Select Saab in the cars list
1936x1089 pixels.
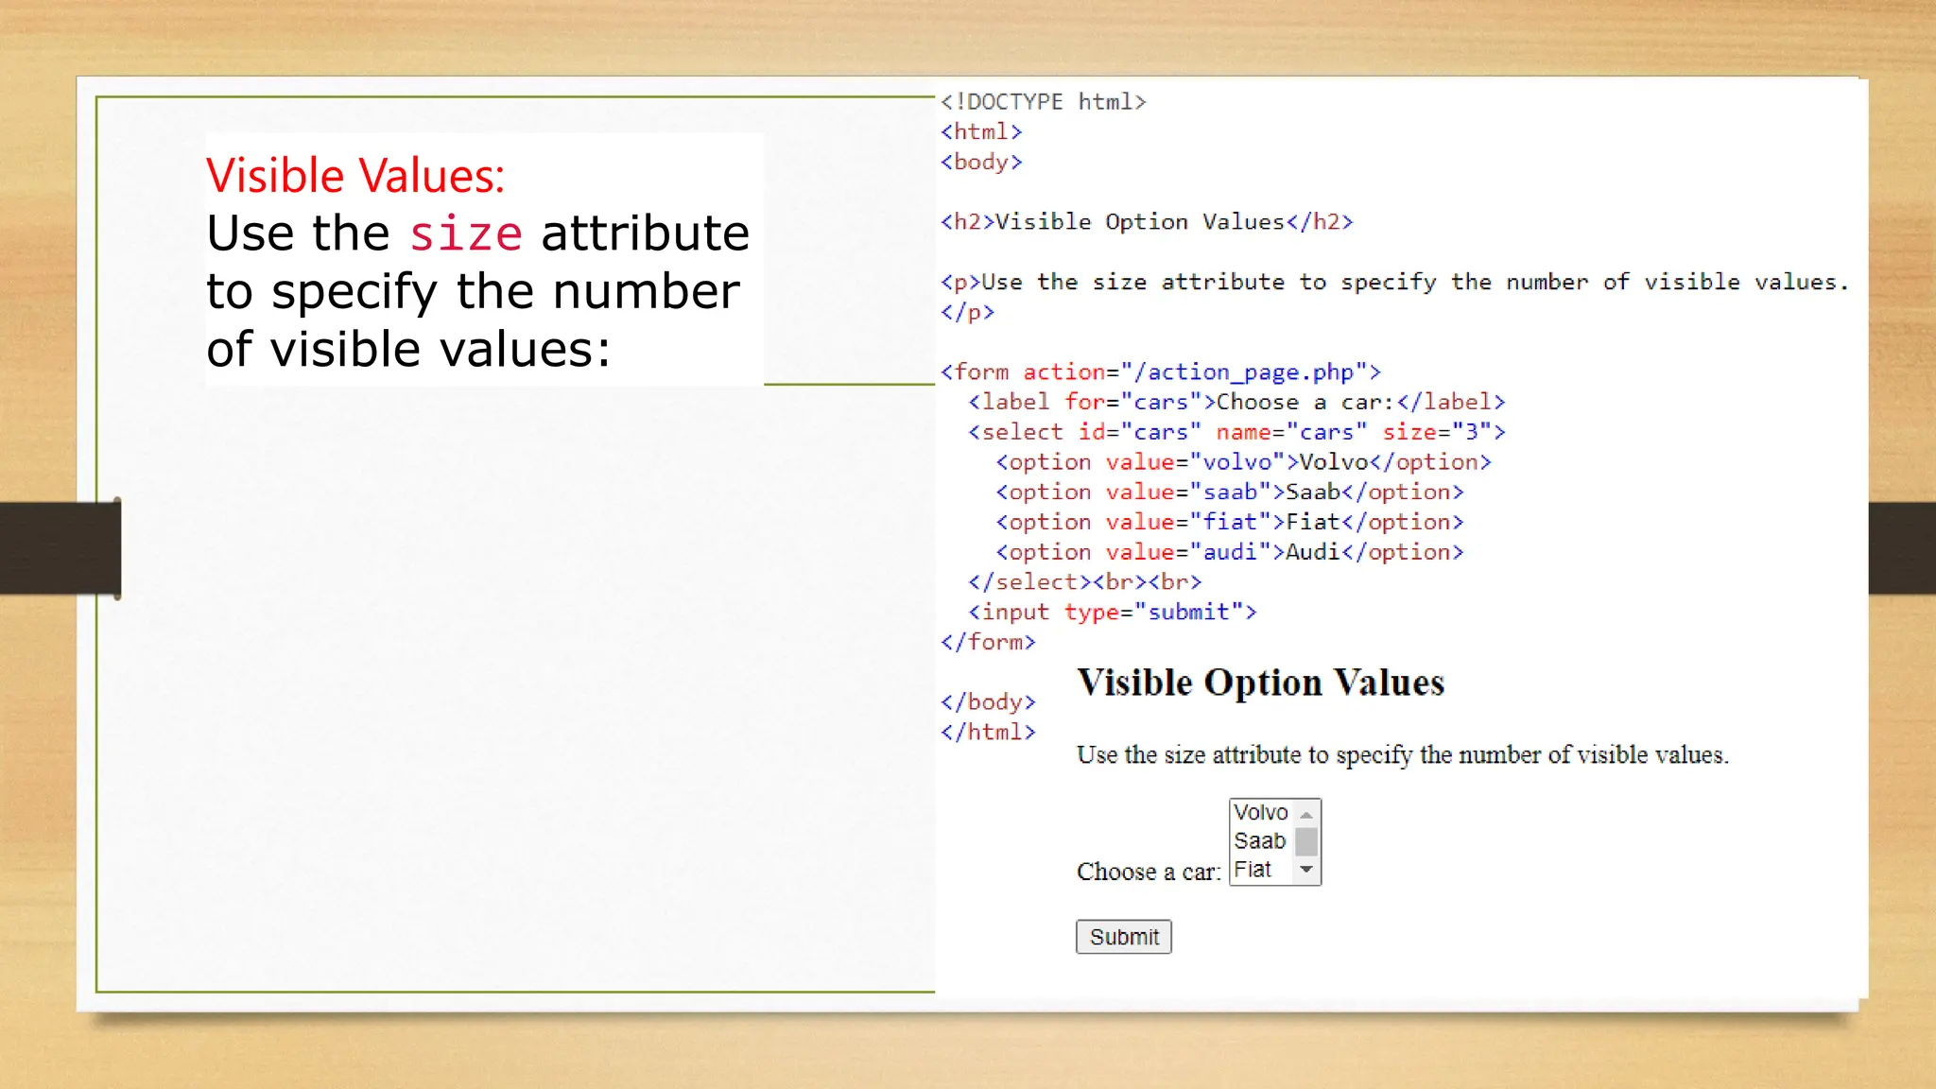point(1261,841)
